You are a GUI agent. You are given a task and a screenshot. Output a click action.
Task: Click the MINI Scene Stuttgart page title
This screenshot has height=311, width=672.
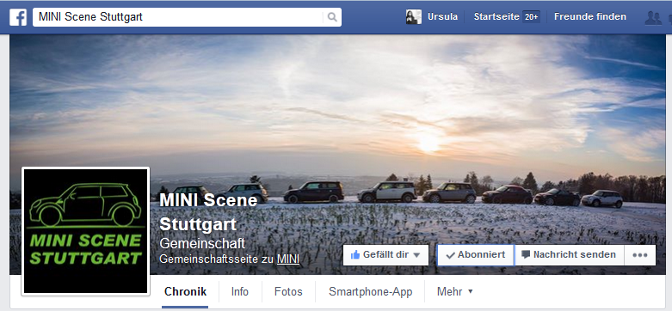coord(209,212)
